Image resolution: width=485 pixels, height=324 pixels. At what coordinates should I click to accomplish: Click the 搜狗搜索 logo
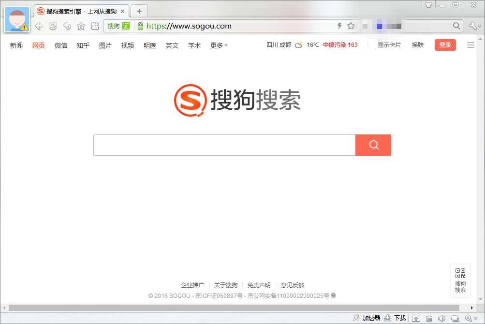point(237,100)
